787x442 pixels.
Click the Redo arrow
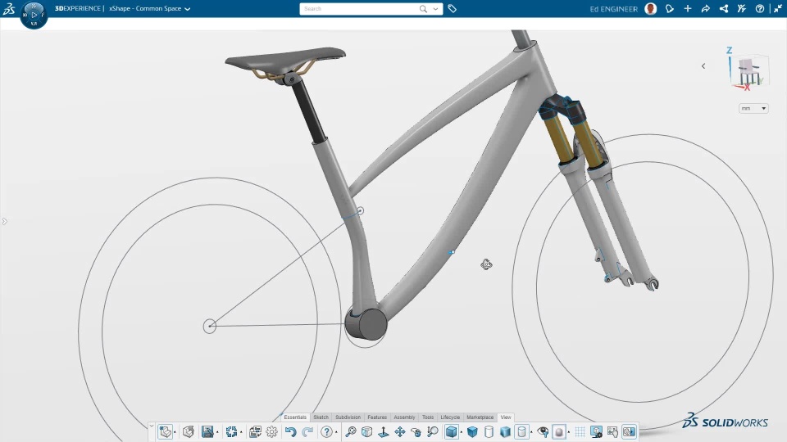(307, 431)
